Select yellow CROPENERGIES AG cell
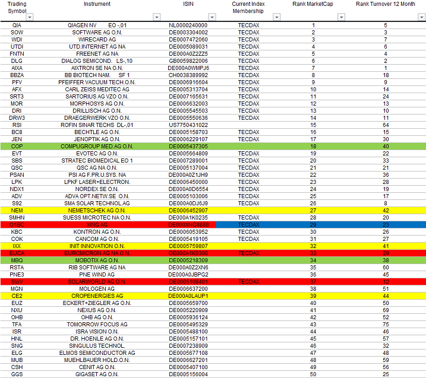Image resolution: width=426 pixels, height=378 pixels. click(x=97, y=296)
